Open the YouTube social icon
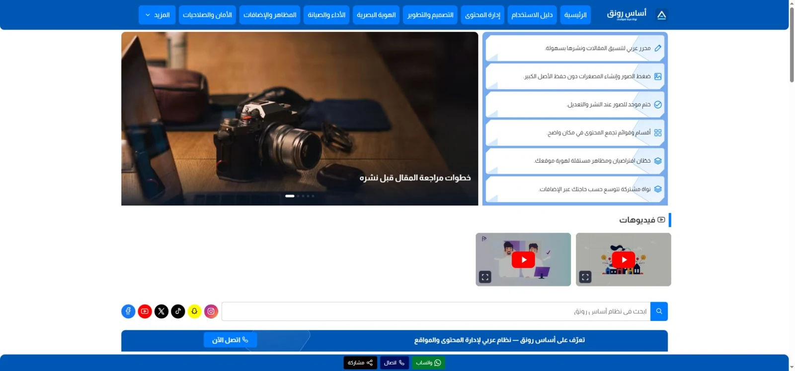 tap(145, 311)
